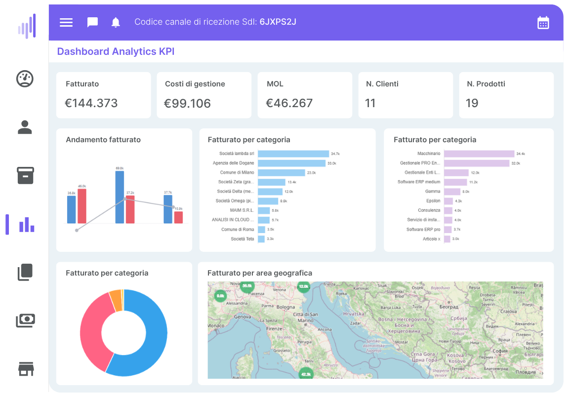
Task: Click the 9.8k map marker
Action: [x=221, y=296]
